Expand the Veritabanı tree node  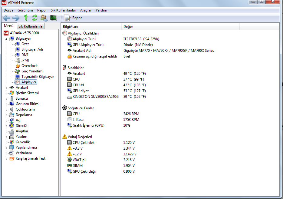point(6,153)
